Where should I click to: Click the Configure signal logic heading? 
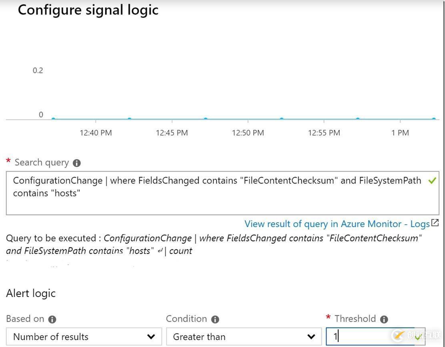pyautogui.click(x=88, y=10)
